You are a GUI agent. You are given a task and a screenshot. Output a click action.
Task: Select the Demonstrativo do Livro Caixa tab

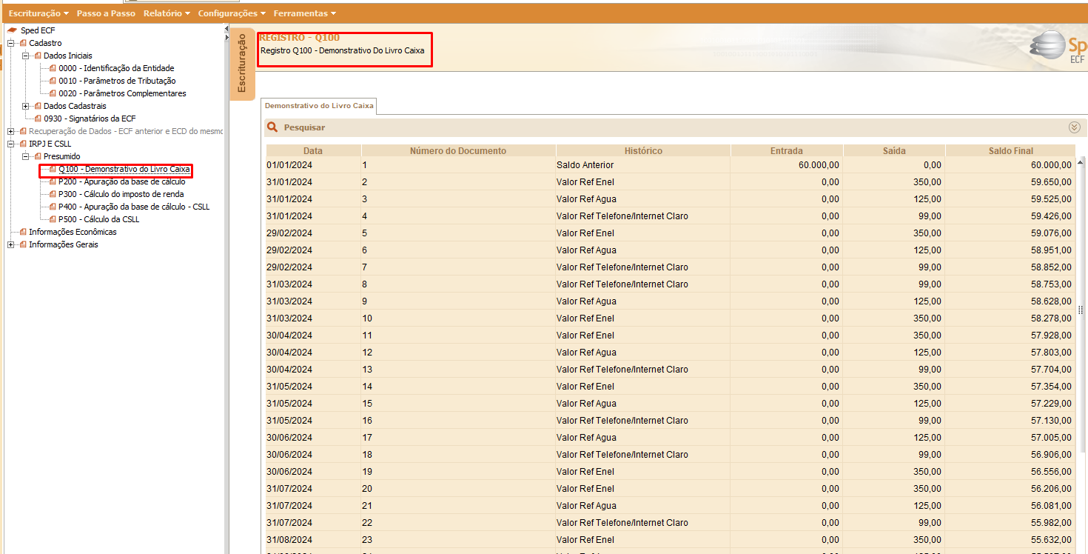[x=320, y=106]
